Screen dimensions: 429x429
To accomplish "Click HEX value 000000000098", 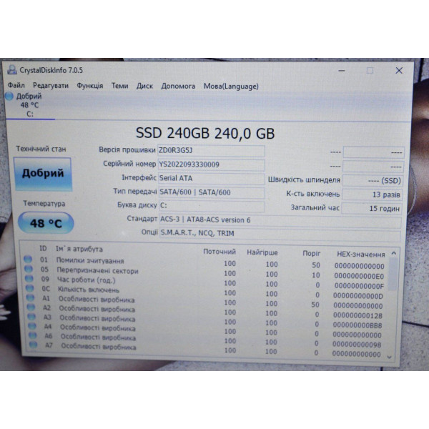I will coord(357,345).
